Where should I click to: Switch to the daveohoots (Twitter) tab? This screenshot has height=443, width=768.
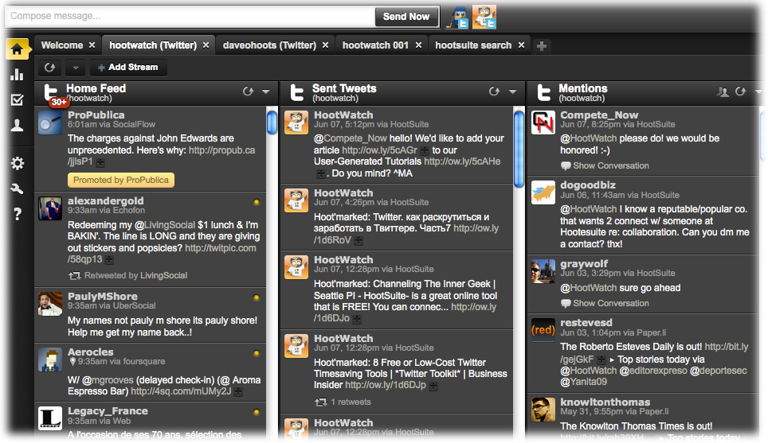pyautogui.click(x=269, y=45)
